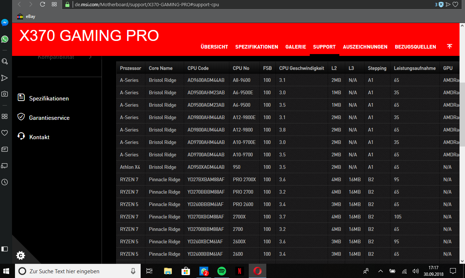Select the SUPPORT tab
Image resolution: width=465 pixels, height=278 pixels.
324,47
